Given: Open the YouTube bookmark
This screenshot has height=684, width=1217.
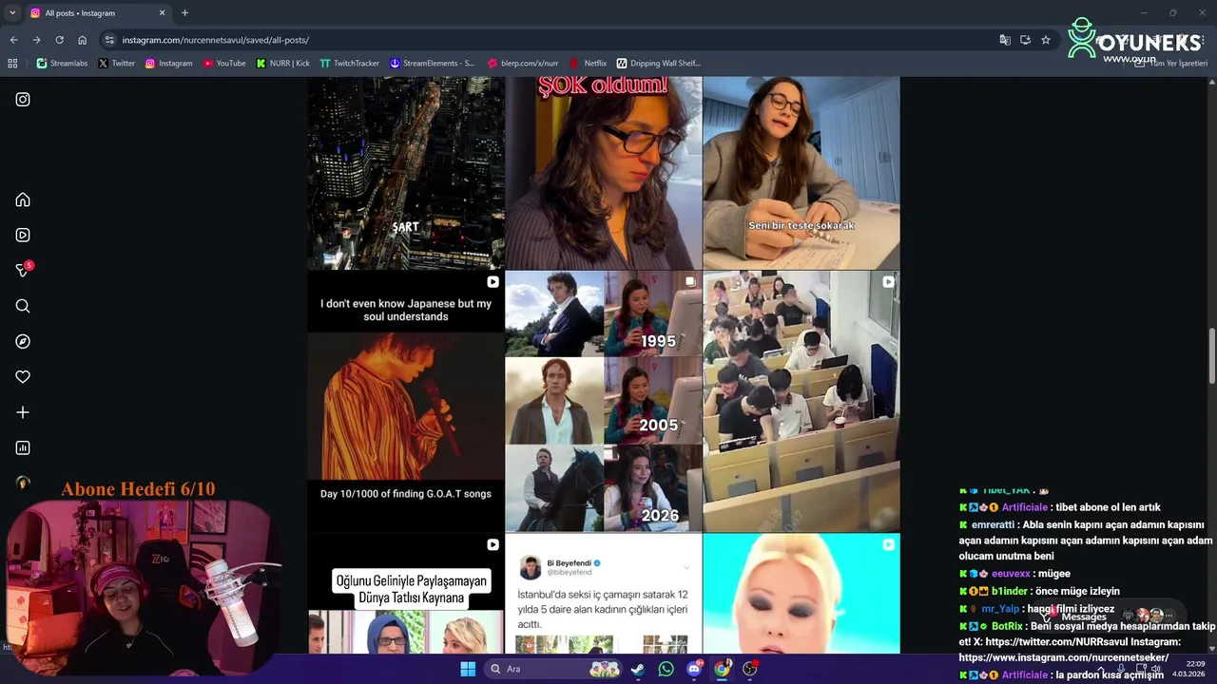Looking at the screenshot, I should click(x=224, y=64).
